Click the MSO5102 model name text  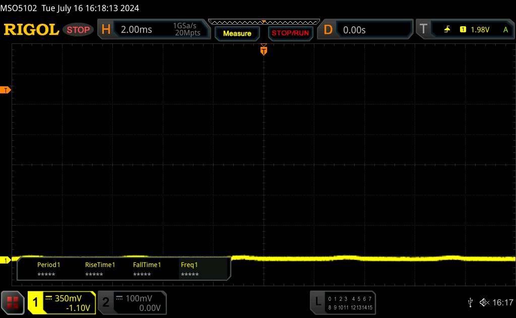tap(19, 8)
